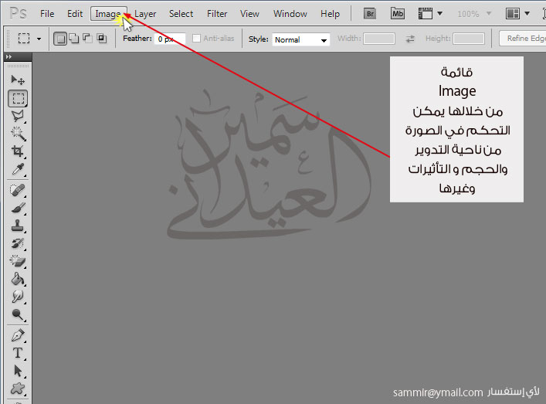Swap width and height values
546x404 pixels.
410,39
